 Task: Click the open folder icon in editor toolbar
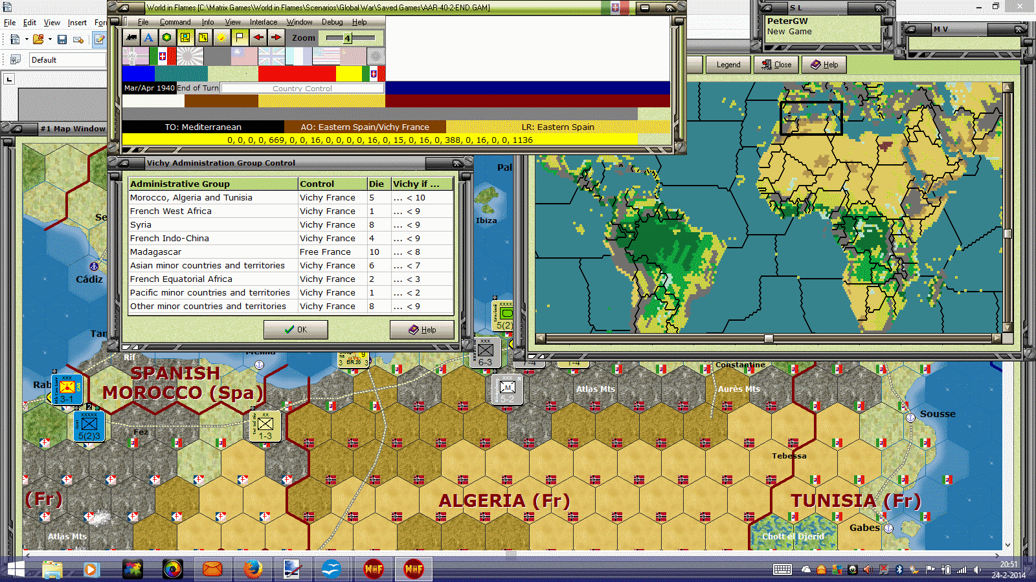[x=38, y=39]
